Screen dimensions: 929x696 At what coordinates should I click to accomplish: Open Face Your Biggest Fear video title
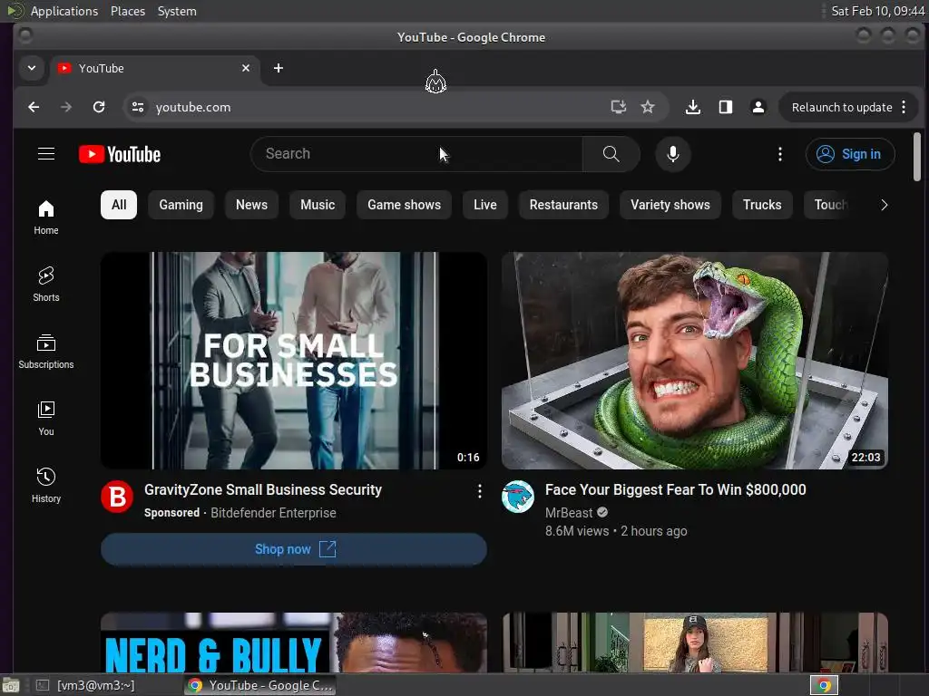(x=675, y=490)
